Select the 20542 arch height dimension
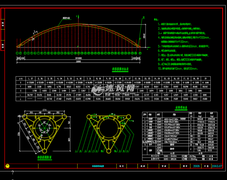The image size is (227, 180). (144, 35)
